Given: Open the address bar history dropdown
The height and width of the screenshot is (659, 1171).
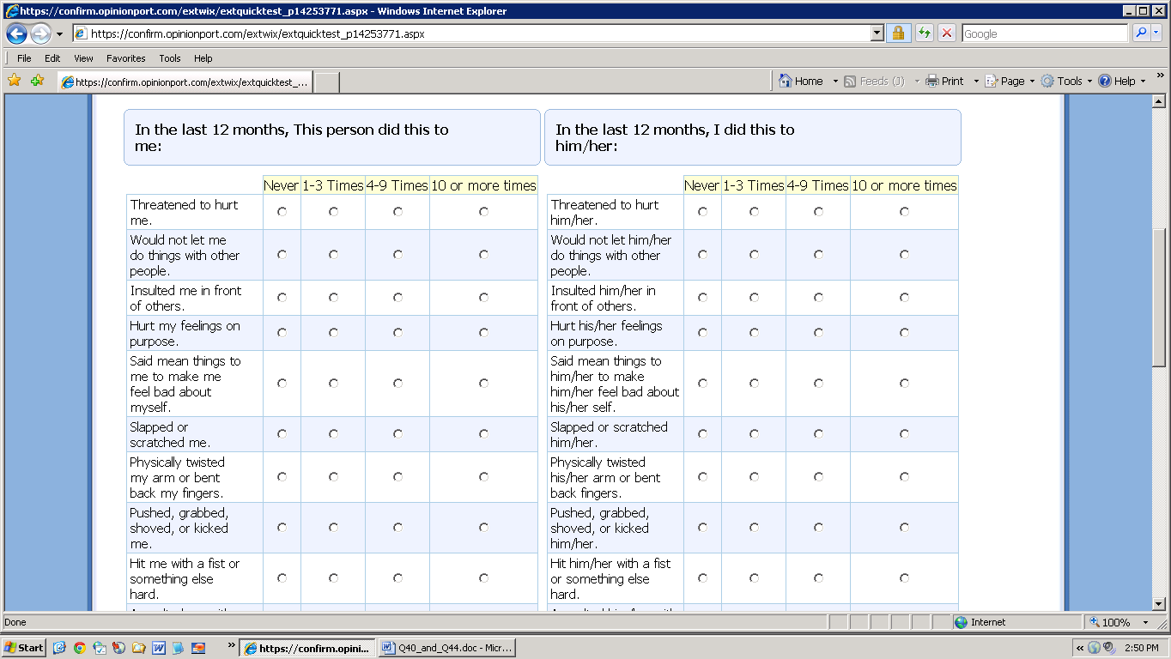Looking at the screenshot, I should pos(877,33).
